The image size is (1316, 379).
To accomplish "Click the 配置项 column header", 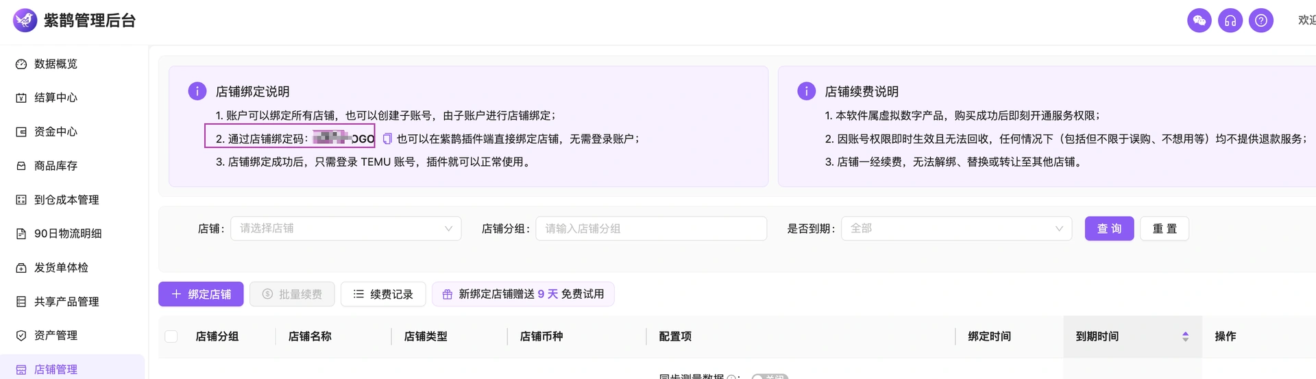I will point(675,337).
